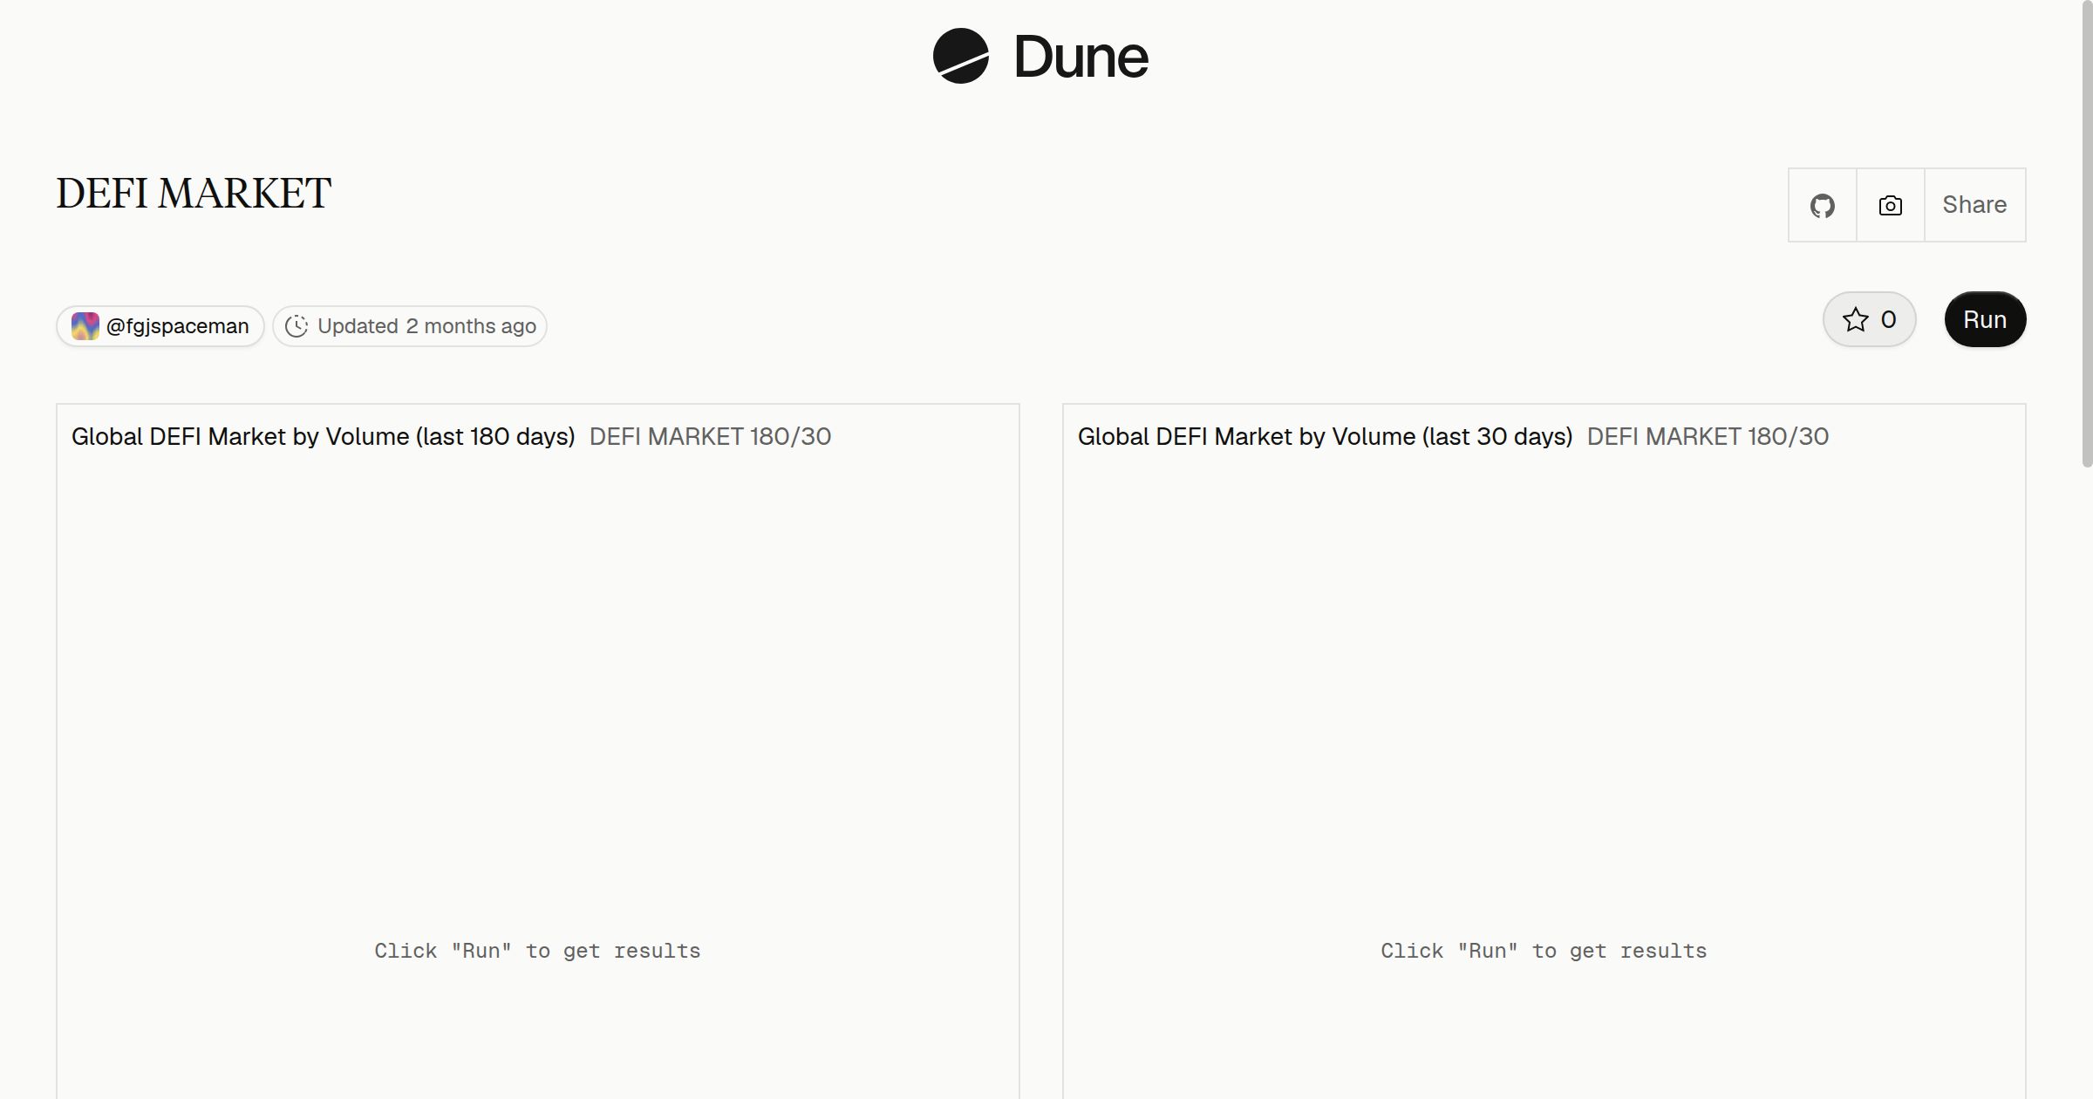This screenshot has height=1099, width=2093.
Task: Open Global DEFI Market by Volume (last 30 days)
Action: click(1325, 436)
